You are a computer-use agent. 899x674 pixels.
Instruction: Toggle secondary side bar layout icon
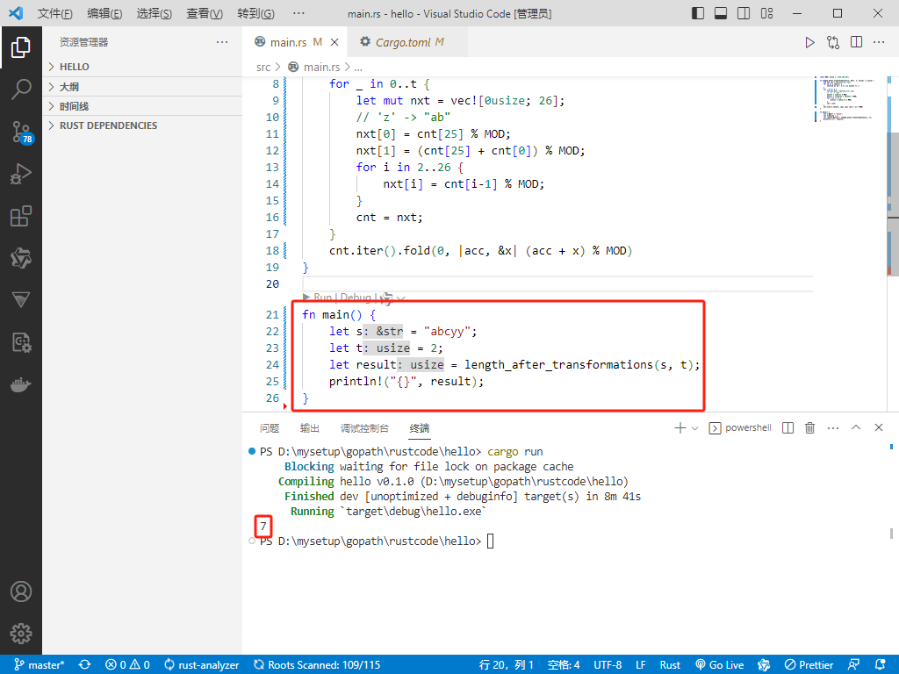pyautogui.click(x=744, y=13)
